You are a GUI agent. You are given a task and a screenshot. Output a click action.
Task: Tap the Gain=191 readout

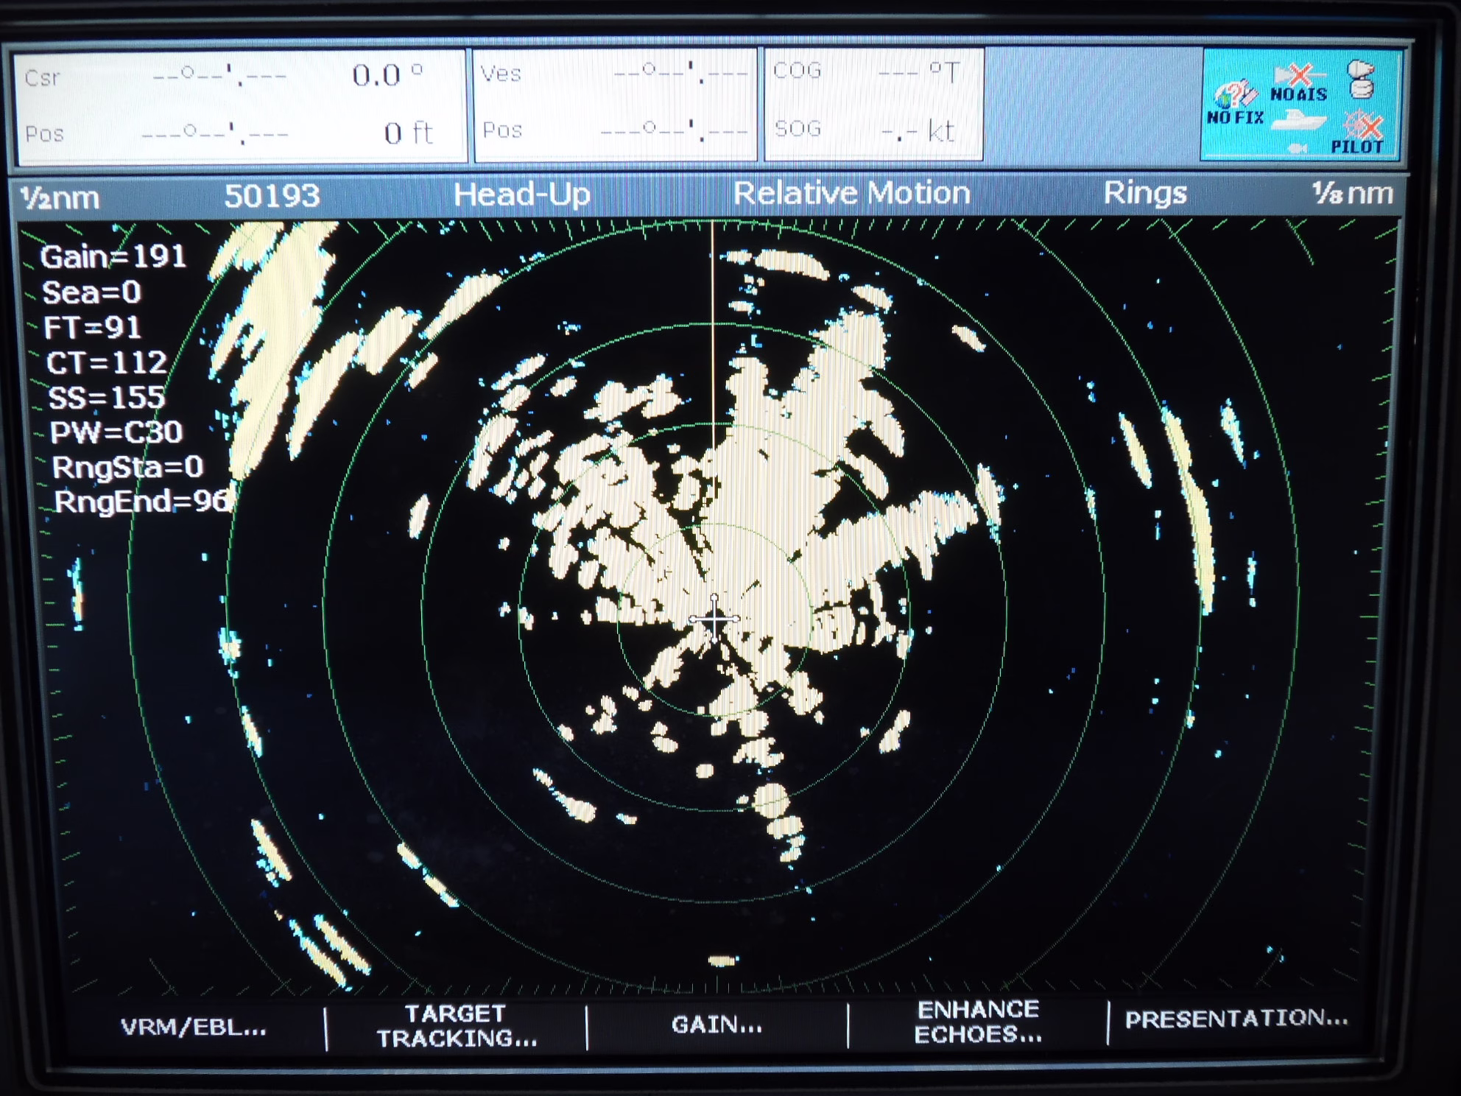point(113,256)
